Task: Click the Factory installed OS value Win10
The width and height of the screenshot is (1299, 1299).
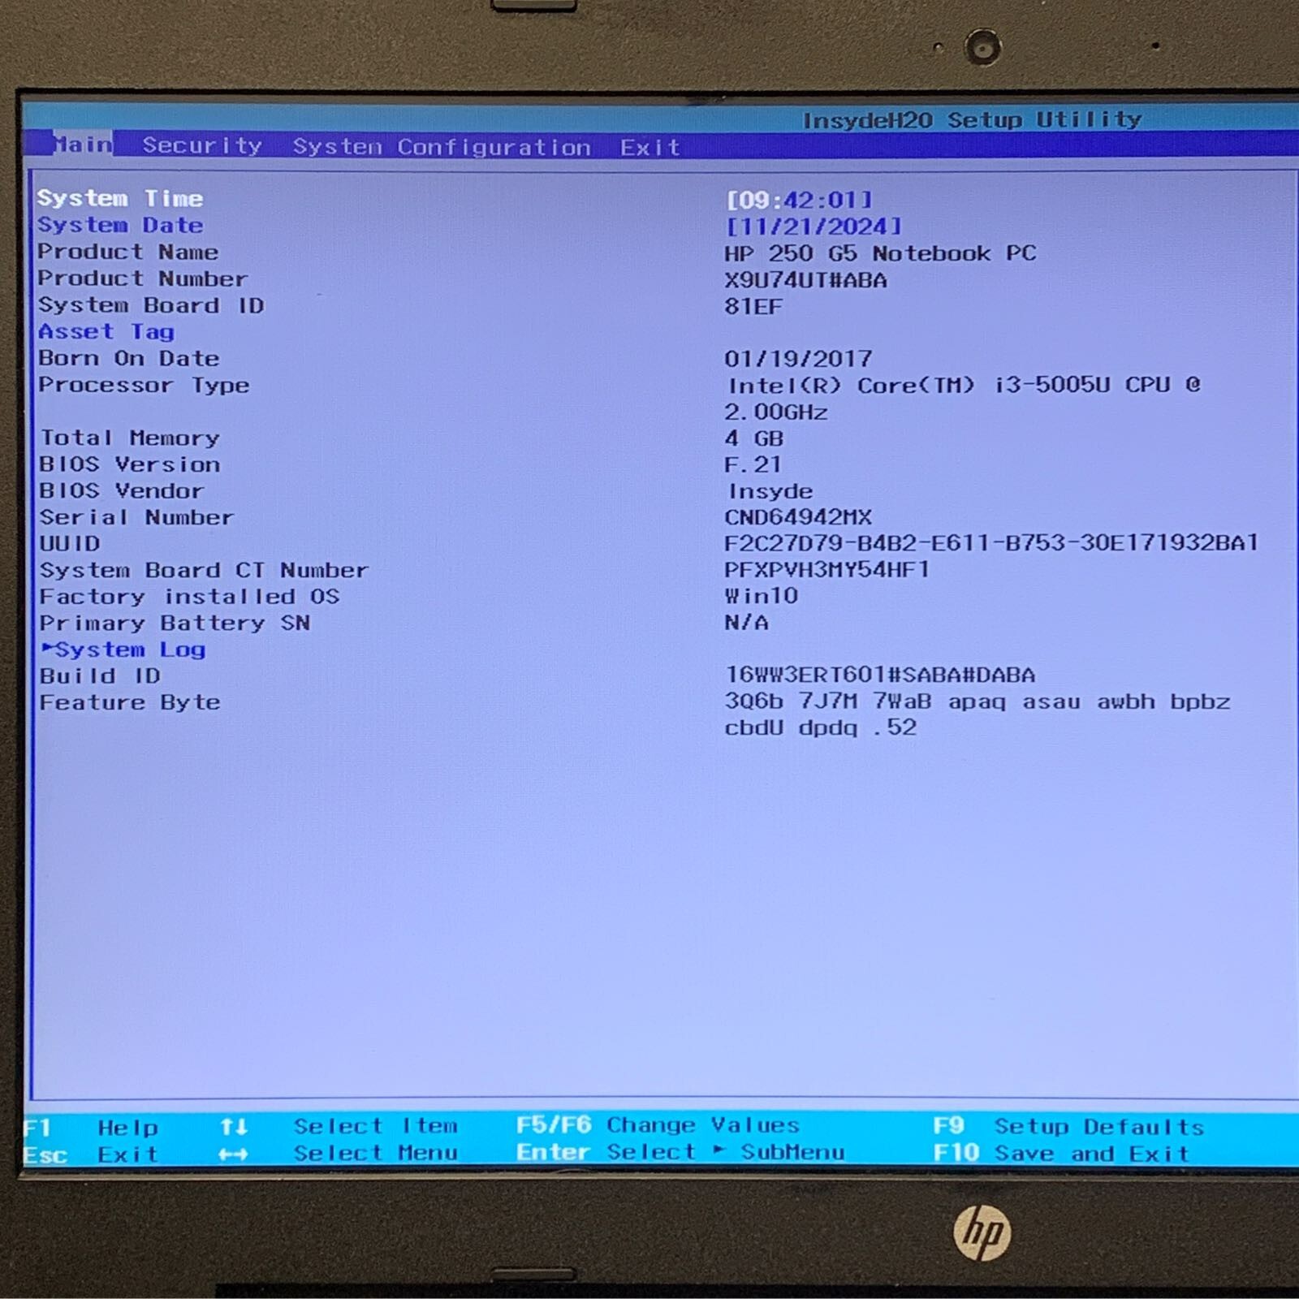Action: (762, 596)
